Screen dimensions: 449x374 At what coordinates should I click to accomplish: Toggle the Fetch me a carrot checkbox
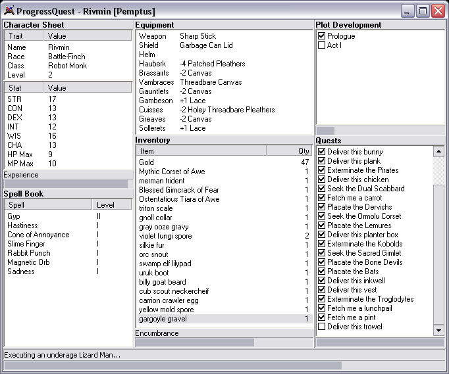(321, 198)
